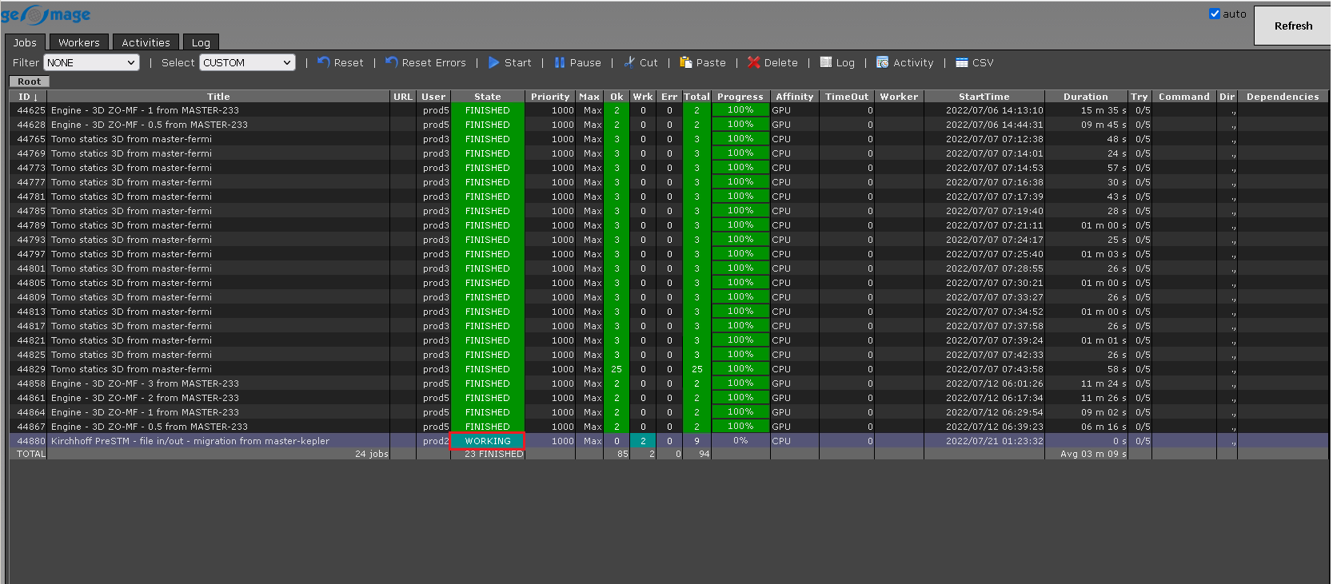Screen dimensions: 1333x584
Task: Click job ID 44797
Action: (31, 254)
